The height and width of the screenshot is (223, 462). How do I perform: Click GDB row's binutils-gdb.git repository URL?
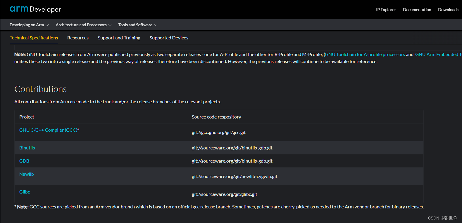tap(232, 161)
